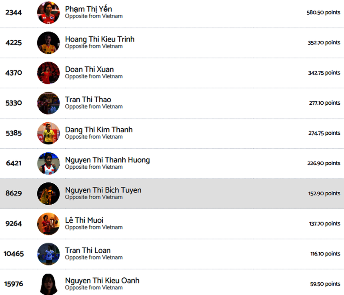Click Phạm Thị Yến's avatar photo
This screenshot has height=295, width=344.
click(48, 13)
